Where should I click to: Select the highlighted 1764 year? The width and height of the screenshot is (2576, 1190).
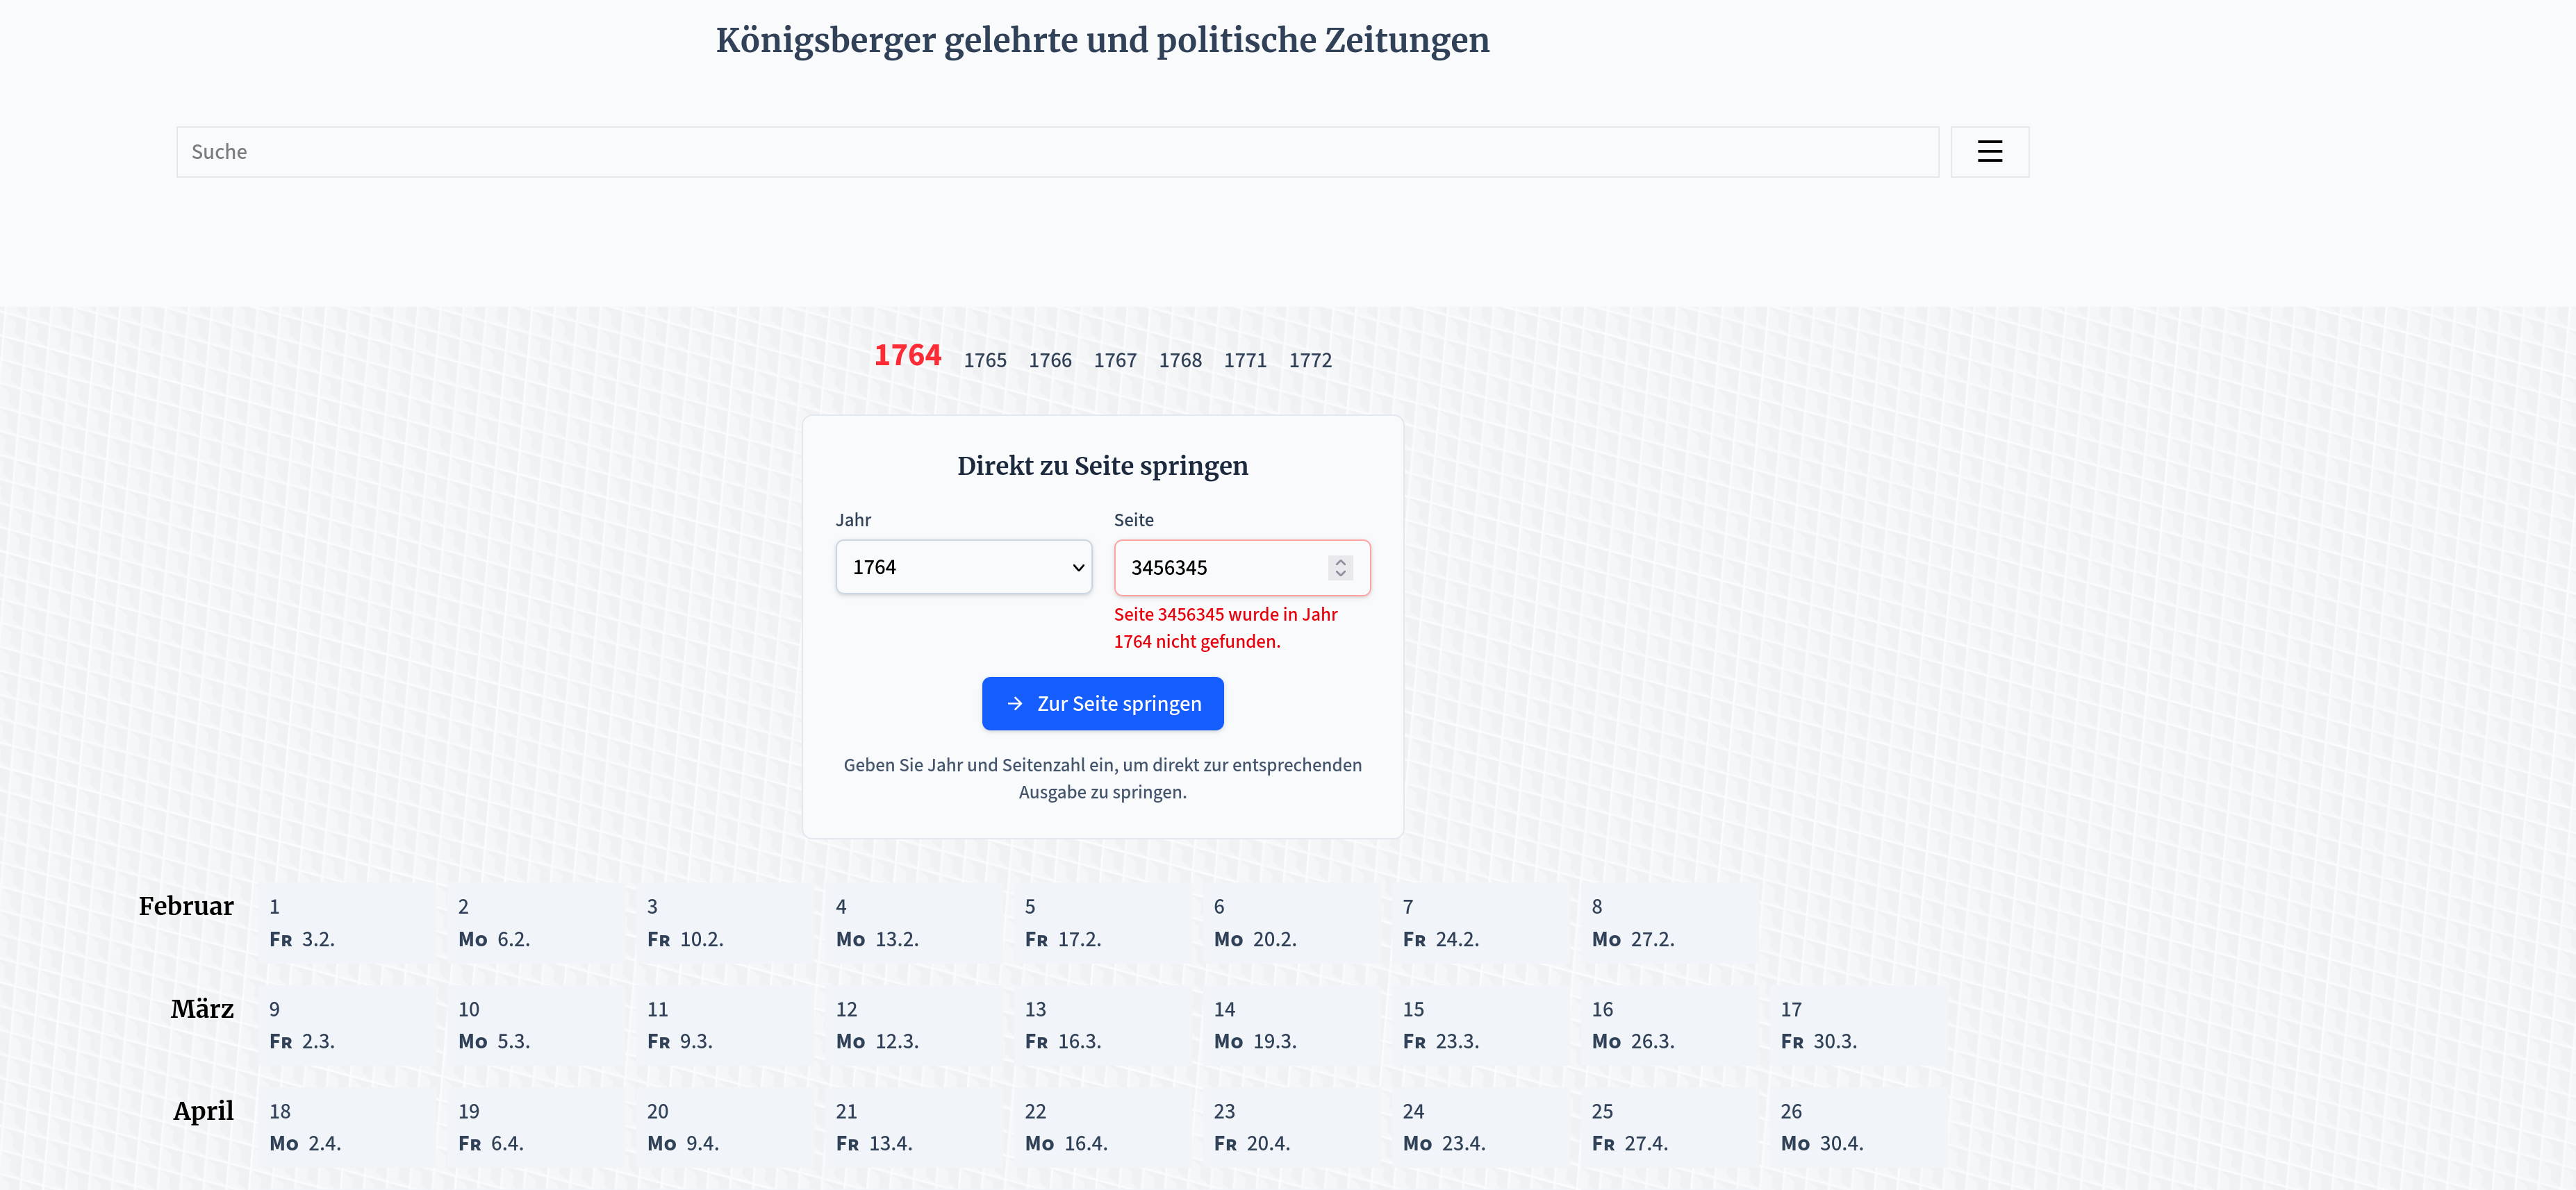(907, 355)
